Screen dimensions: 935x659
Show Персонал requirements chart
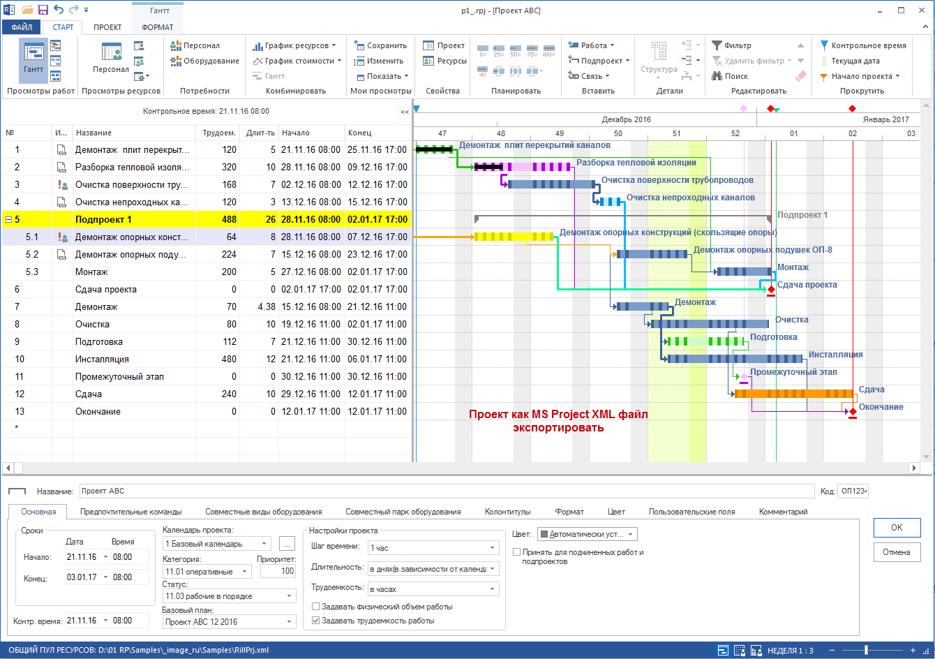195,45
